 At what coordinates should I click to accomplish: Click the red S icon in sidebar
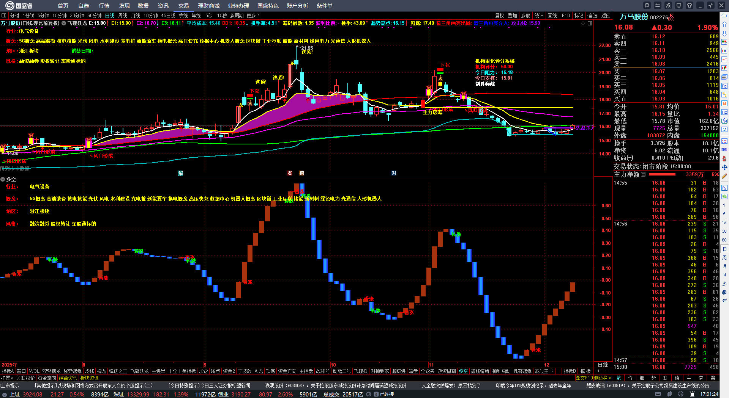coord(724,158)
